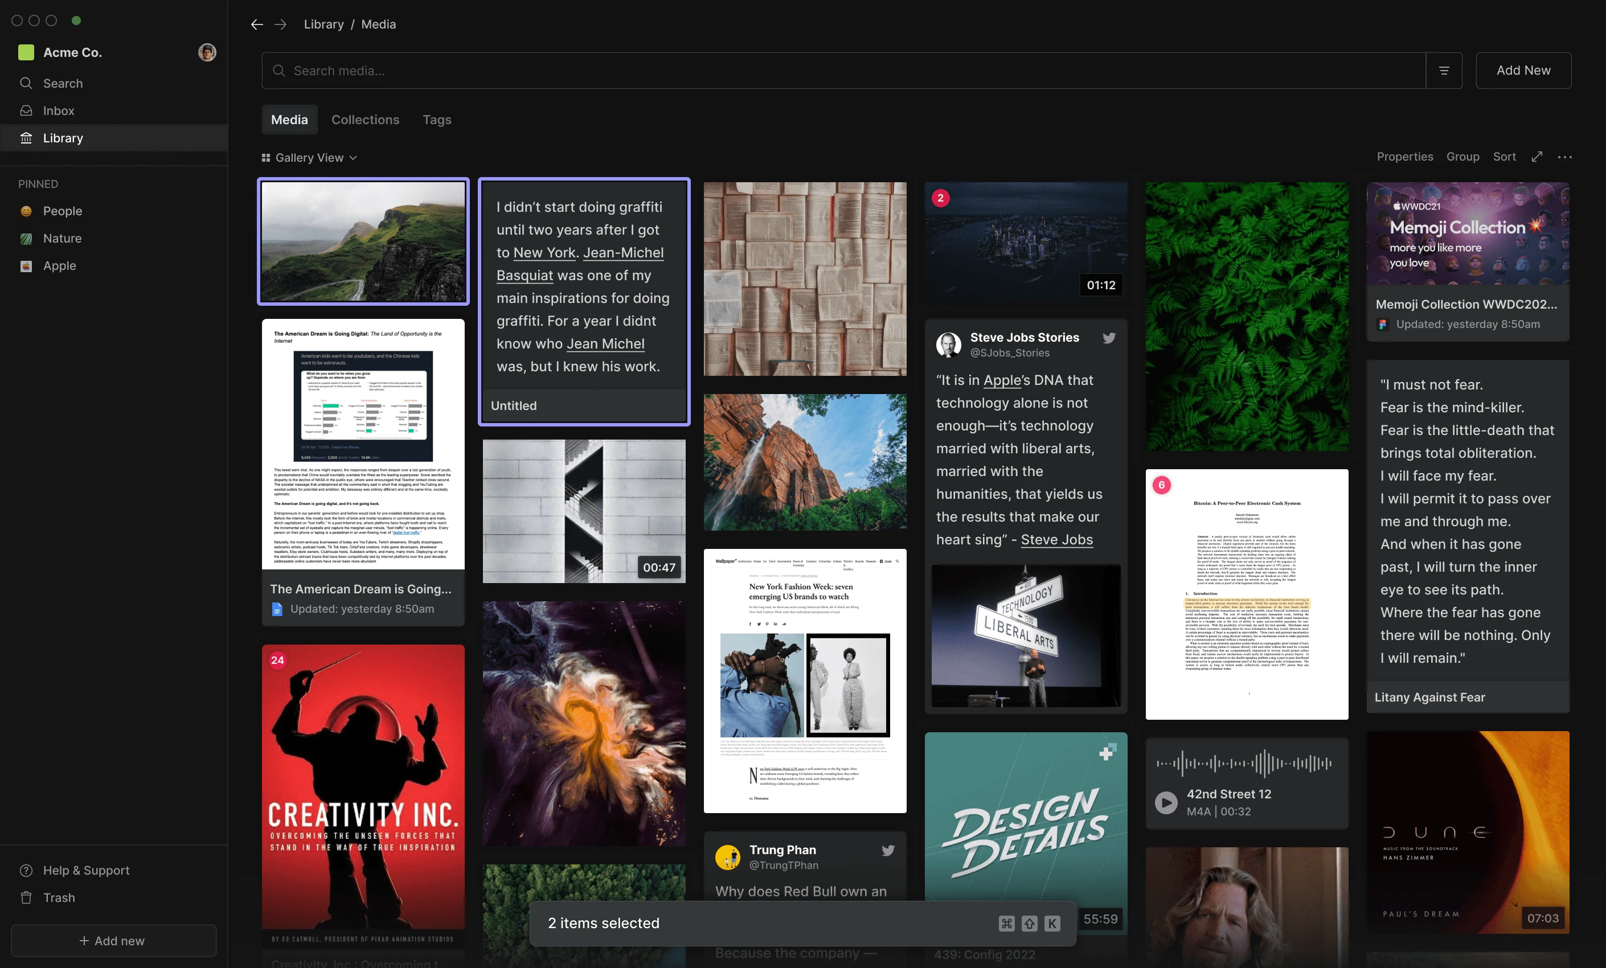Open the Sort options

coord(1504,157)
